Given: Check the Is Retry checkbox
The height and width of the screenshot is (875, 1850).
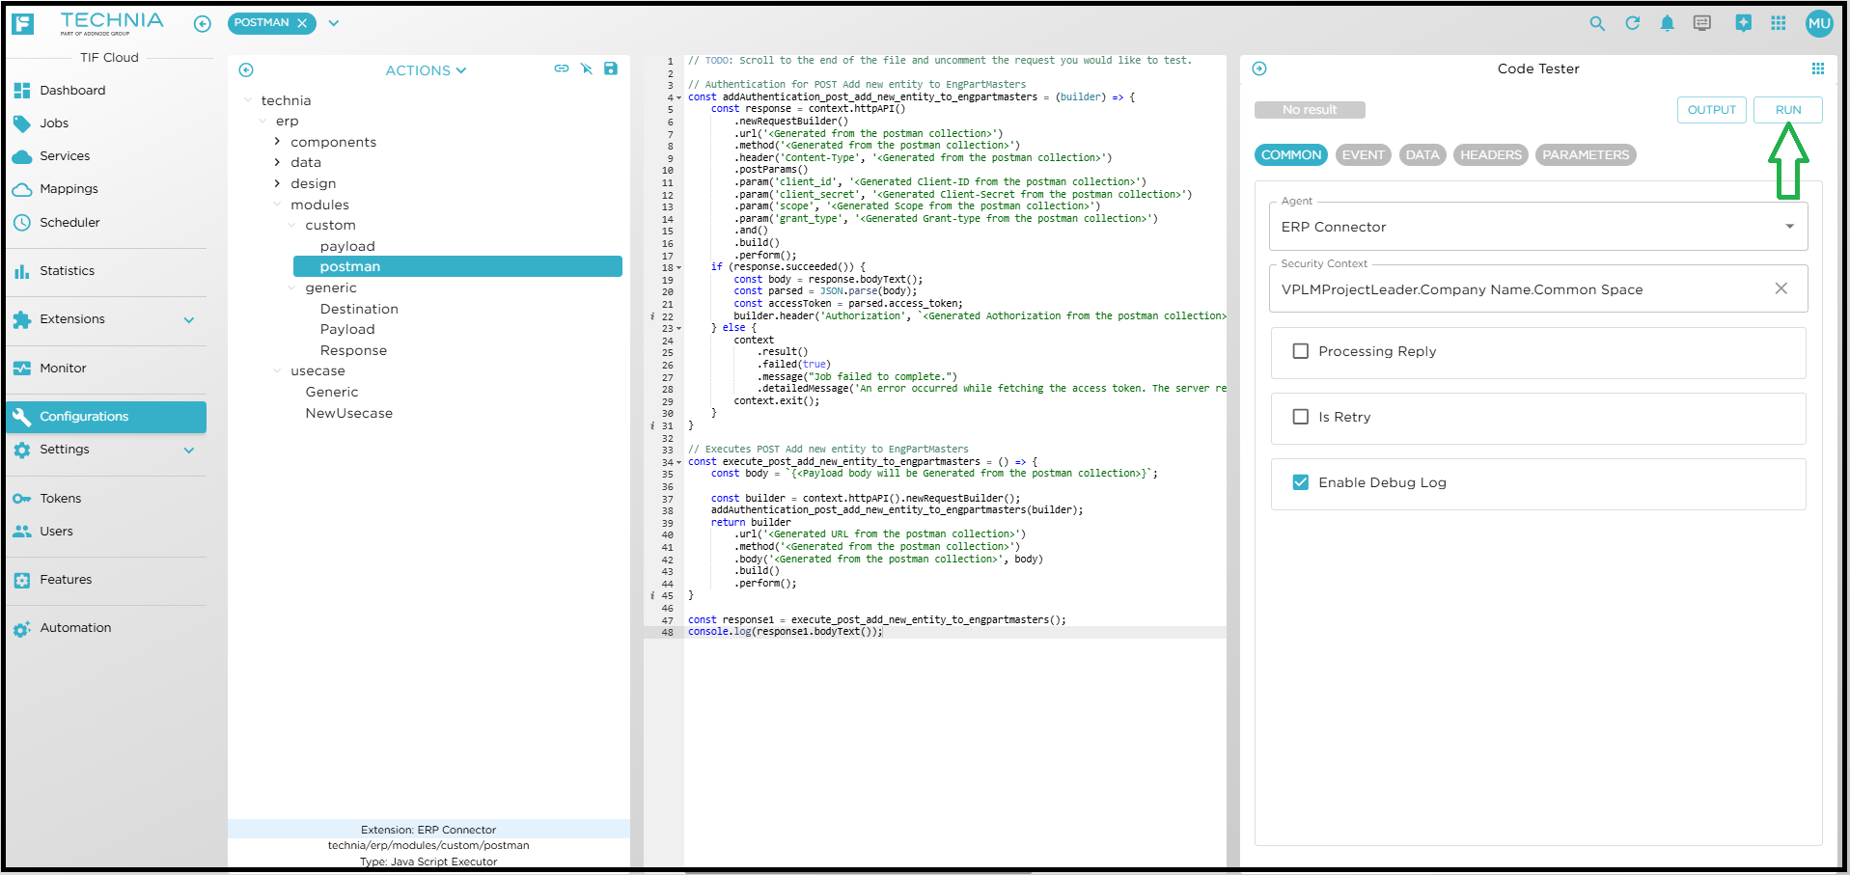Looking at the screenshot, I should (1300, 417).
